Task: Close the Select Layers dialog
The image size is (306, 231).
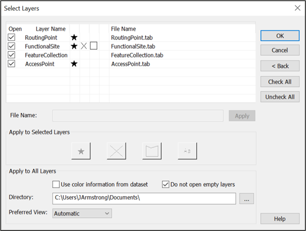Action: tap(297, 8)
